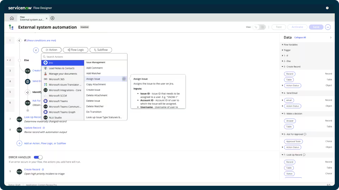The height and width of the screenshot is (190, 339).
Task: Collapse 3 - Create Record section
Action: point(282,66)
